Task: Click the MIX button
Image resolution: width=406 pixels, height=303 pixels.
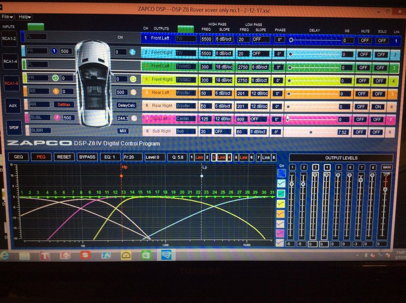Action: click(123, 131)
